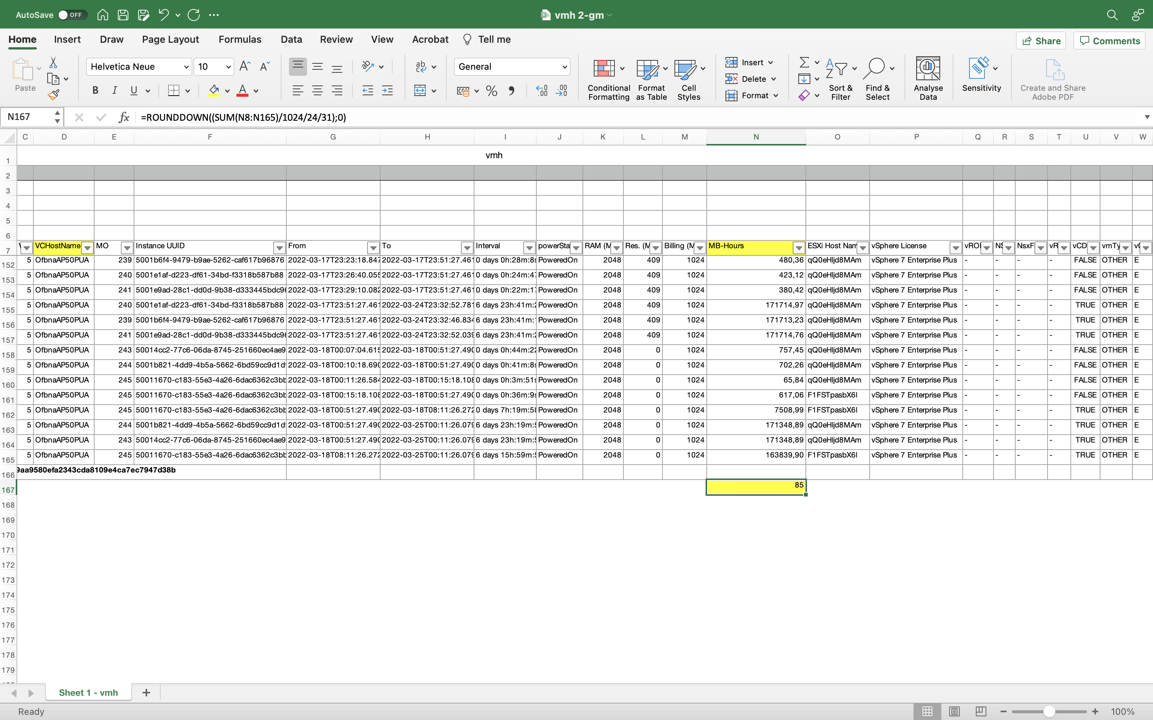Viewport: 1153px width, 720px height.
Task: Open the Formulas ribbon tab
Action: [240, 39]
